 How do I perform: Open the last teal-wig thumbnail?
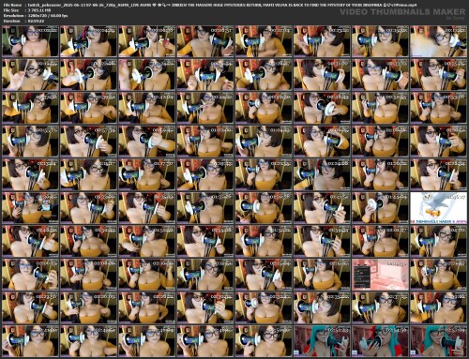pos(438,341)
